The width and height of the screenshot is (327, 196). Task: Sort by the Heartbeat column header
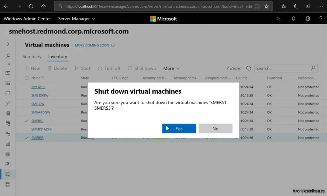tap(274, 78)
